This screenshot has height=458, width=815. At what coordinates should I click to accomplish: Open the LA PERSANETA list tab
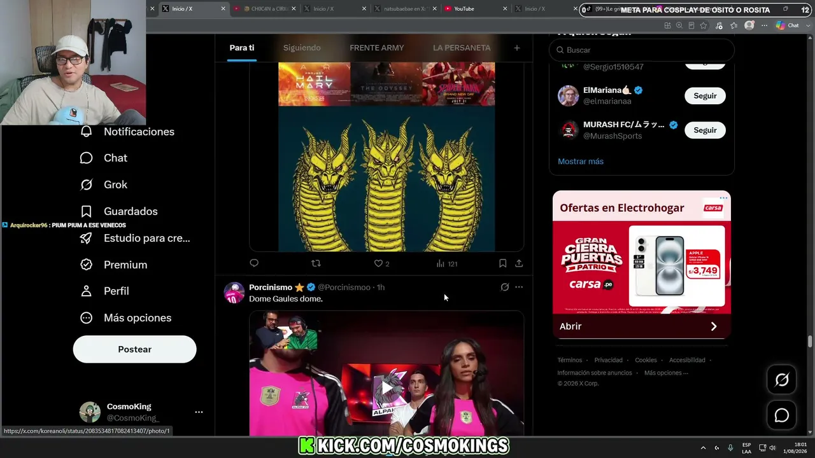[462, 48]
